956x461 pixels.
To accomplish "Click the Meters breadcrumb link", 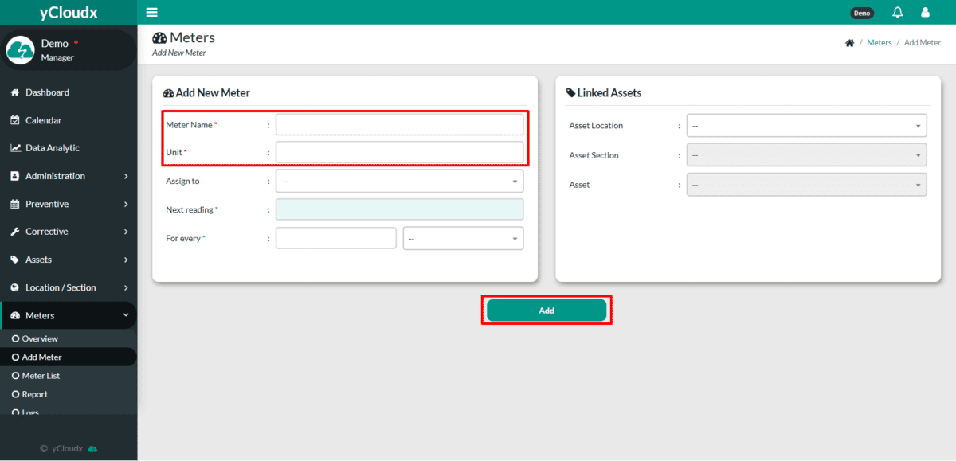I will [x=880, y=43].
